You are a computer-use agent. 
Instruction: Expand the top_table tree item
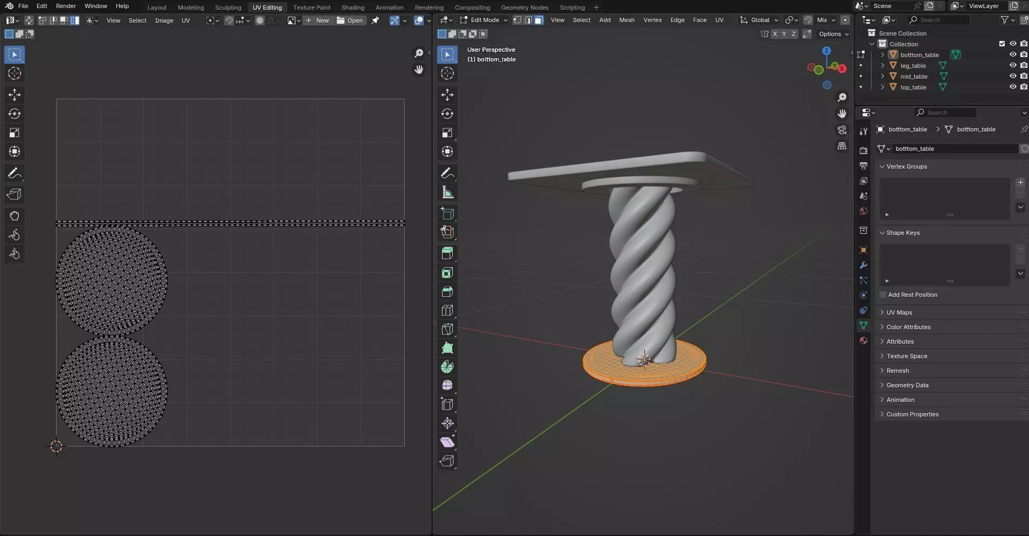[882, 87]
